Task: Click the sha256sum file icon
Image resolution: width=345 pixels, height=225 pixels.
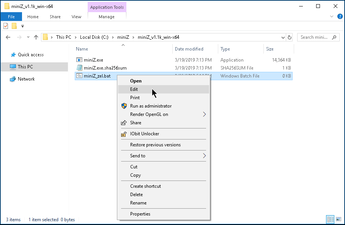Action: [x=79, y=68]
